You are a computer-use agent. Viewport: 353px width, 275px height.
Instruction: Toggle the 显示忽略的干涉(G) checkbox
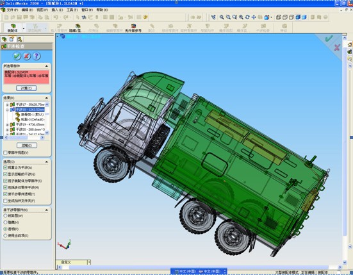click(x=5, y=174)
